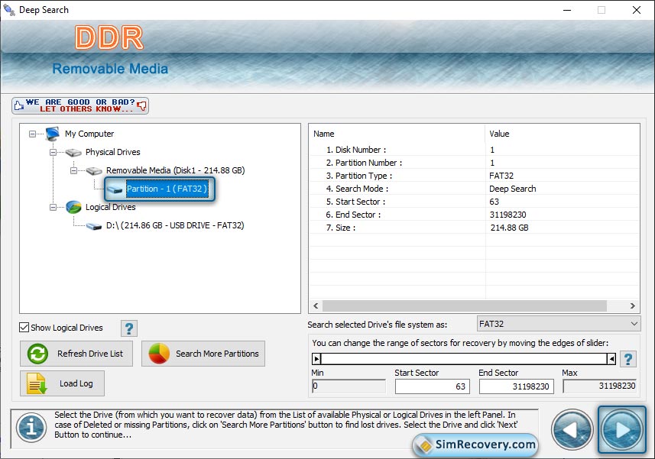Click the '1. Disk Number :' row

(x=474, y=150)
